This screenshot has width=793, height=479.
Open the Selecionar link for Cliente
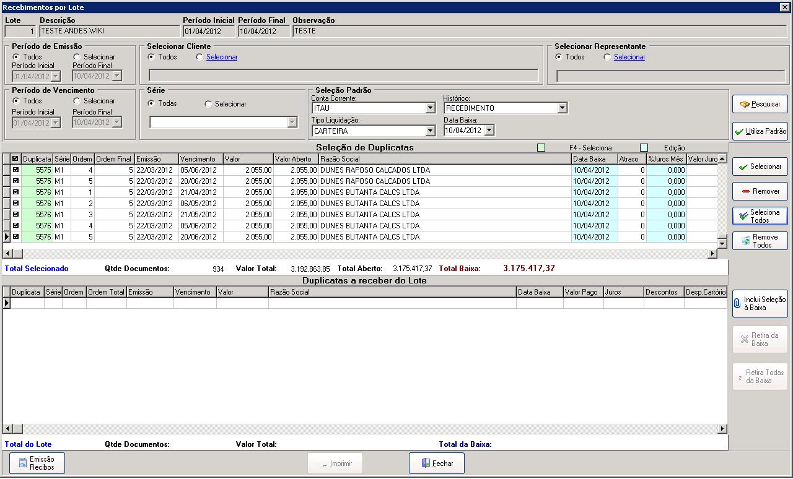222,57
